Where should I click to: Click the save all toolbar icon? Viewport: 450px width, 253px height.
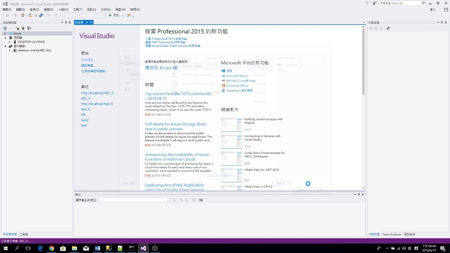[x=41, y=15]
